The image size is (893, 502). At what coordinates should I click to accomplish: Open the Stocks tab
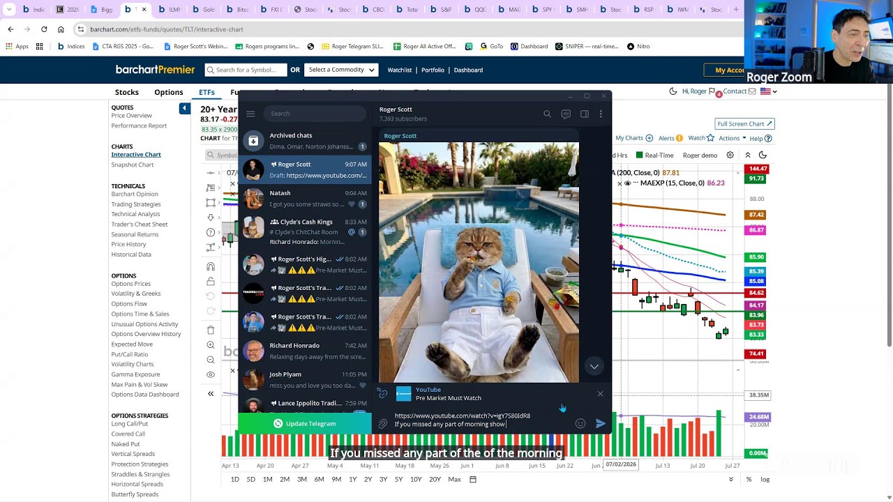pos(127,92)
